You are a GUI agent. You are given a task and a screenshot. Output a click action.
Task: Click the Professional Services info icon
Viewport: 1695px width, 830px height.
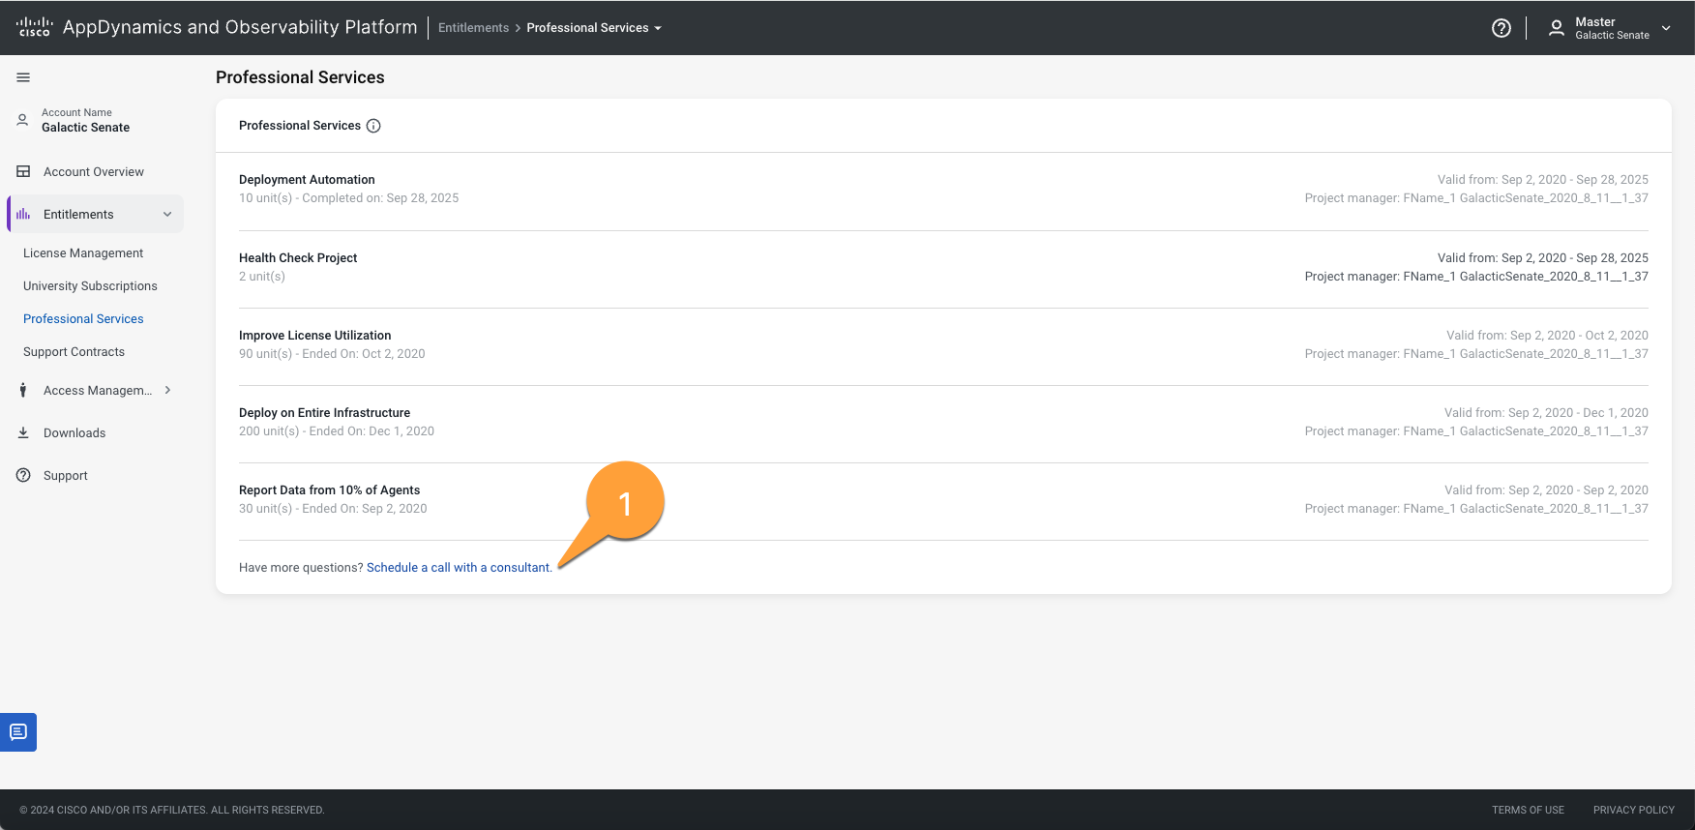(x=373, y=126)
